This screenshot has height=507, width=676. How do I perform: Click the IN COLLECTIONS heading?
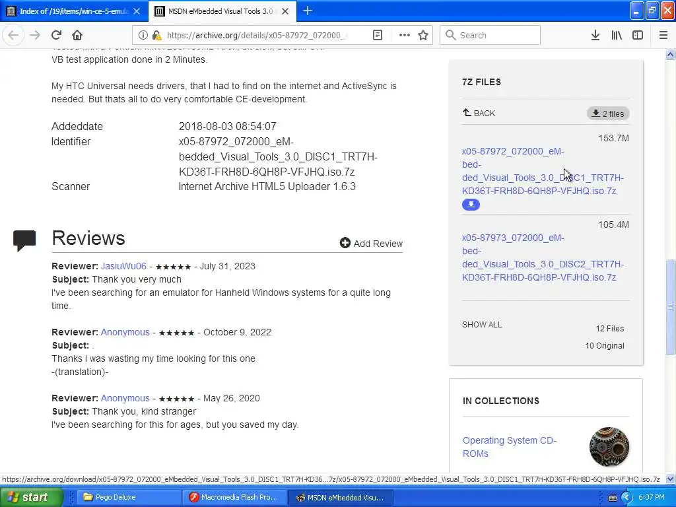[501, 401]
